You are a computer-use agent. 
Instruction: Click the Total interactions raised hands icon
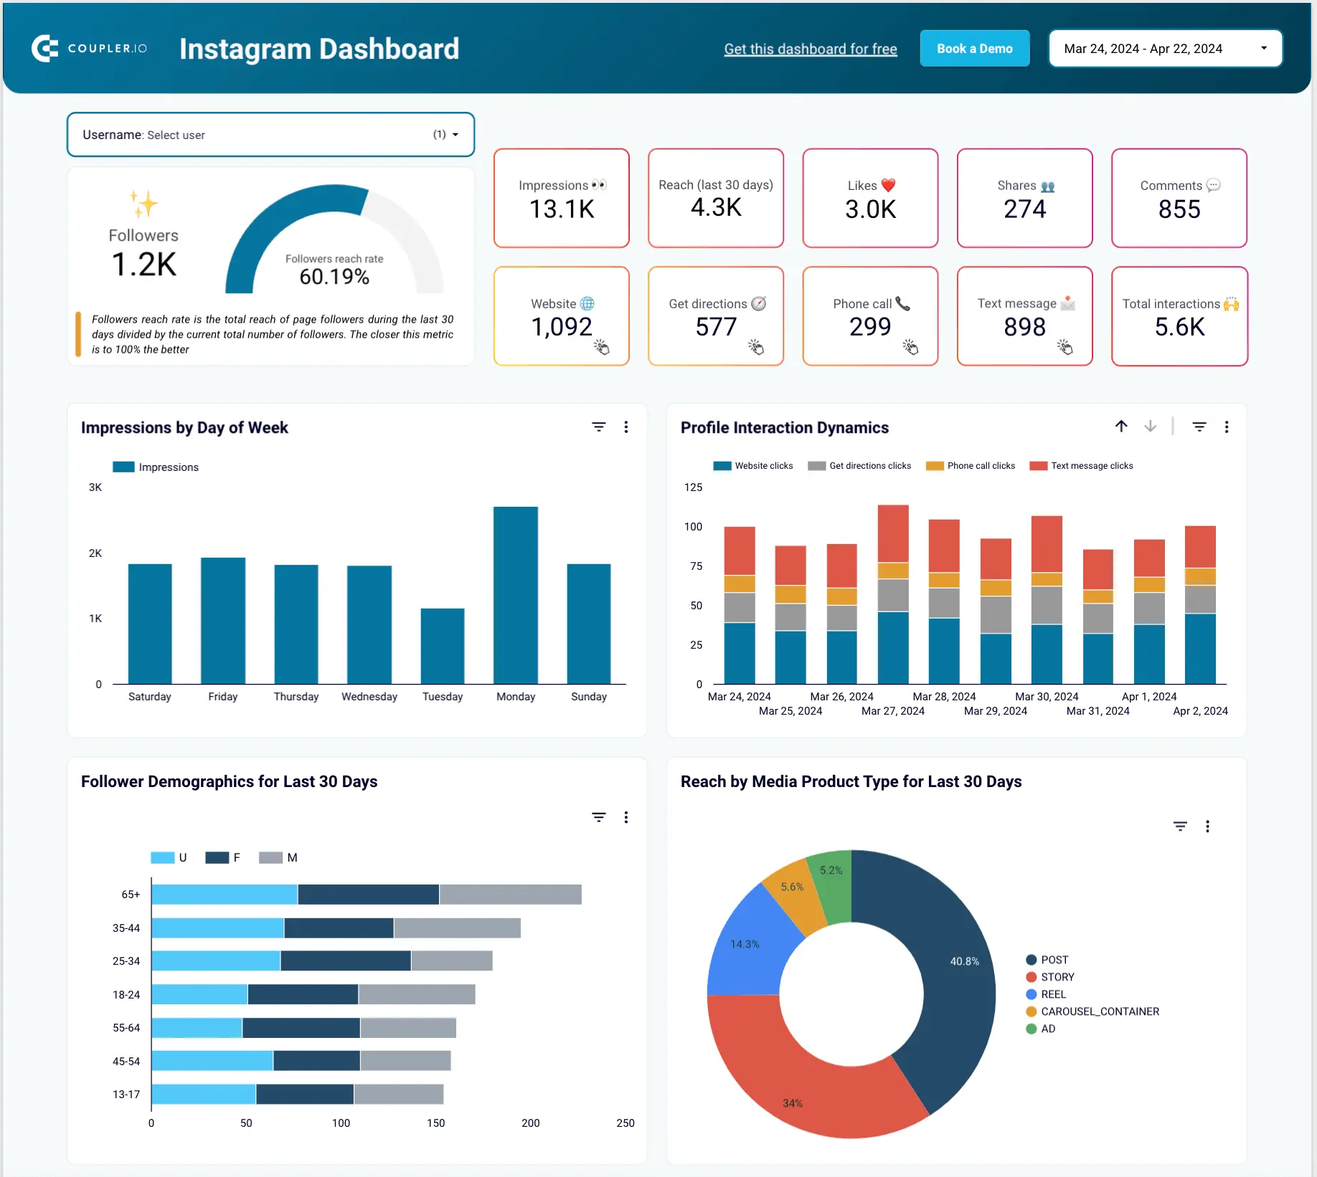(x=1231, y=304)
